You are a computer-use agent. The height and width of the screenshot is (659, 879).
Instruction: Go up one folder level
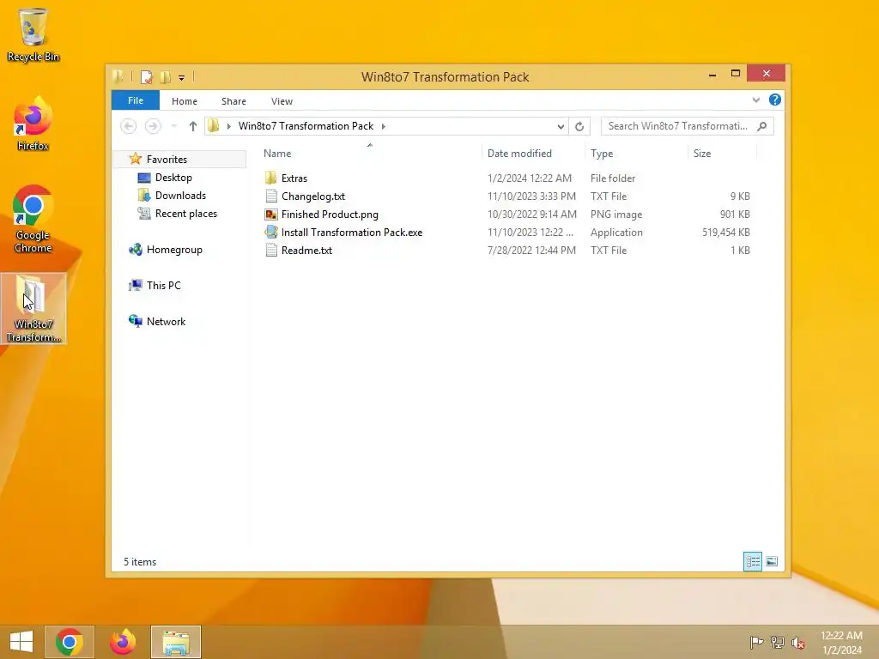(193, 126)
